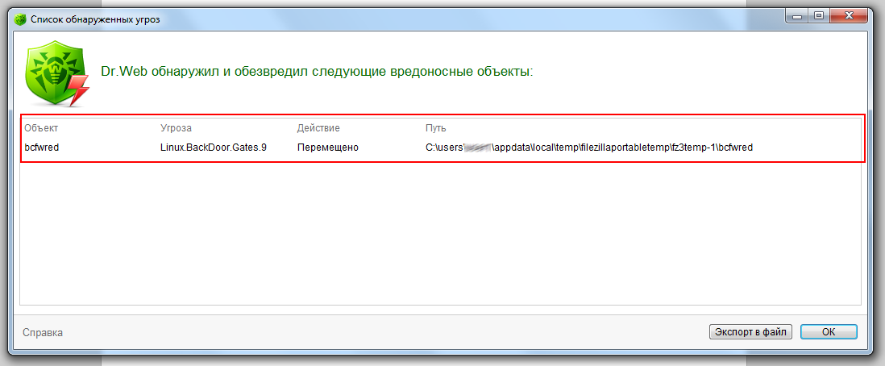Click the title bar Dr.Web spider icon

[x=20, y=20]
